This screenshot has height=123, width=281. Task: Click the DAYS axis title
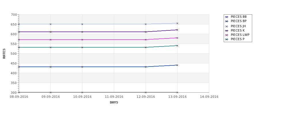point(114,103)
